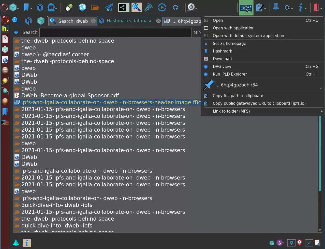Open the blue bookmark hashmarks toolbar icon

pos(27,8)
